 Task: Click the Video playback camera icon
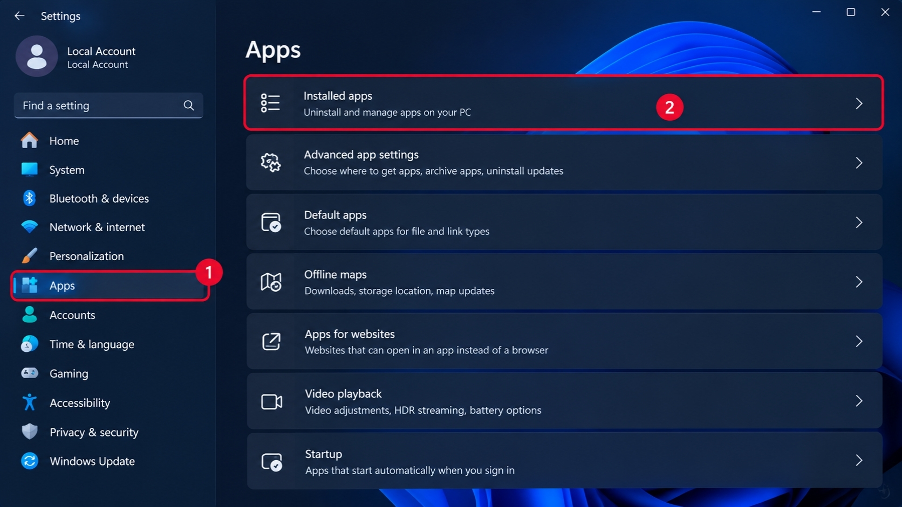pyautogui.click(x=272, y=401)
